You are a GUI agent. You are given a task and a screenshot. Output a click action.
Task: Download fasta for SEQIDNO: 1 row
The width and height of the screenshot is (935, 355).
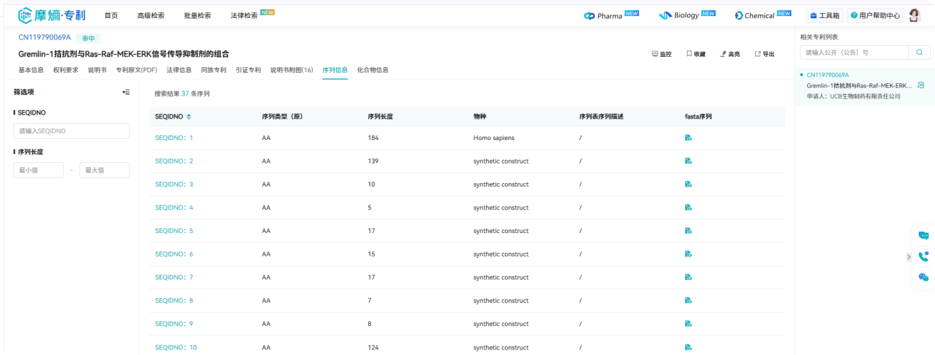point(688,138)
